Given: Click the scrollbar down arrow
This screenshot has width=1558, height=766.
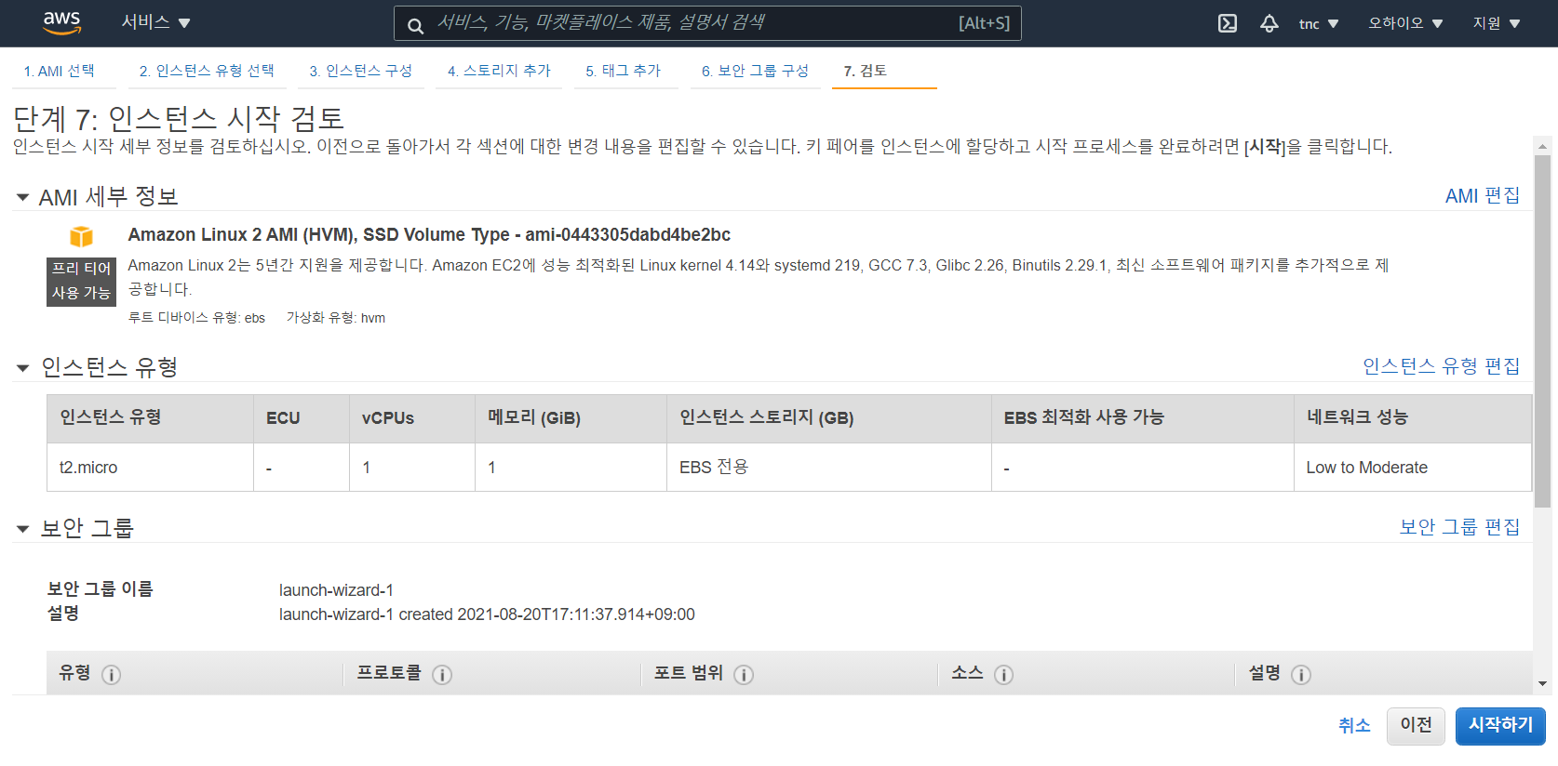Looking at the screenshot, I should click(1542, 684).
